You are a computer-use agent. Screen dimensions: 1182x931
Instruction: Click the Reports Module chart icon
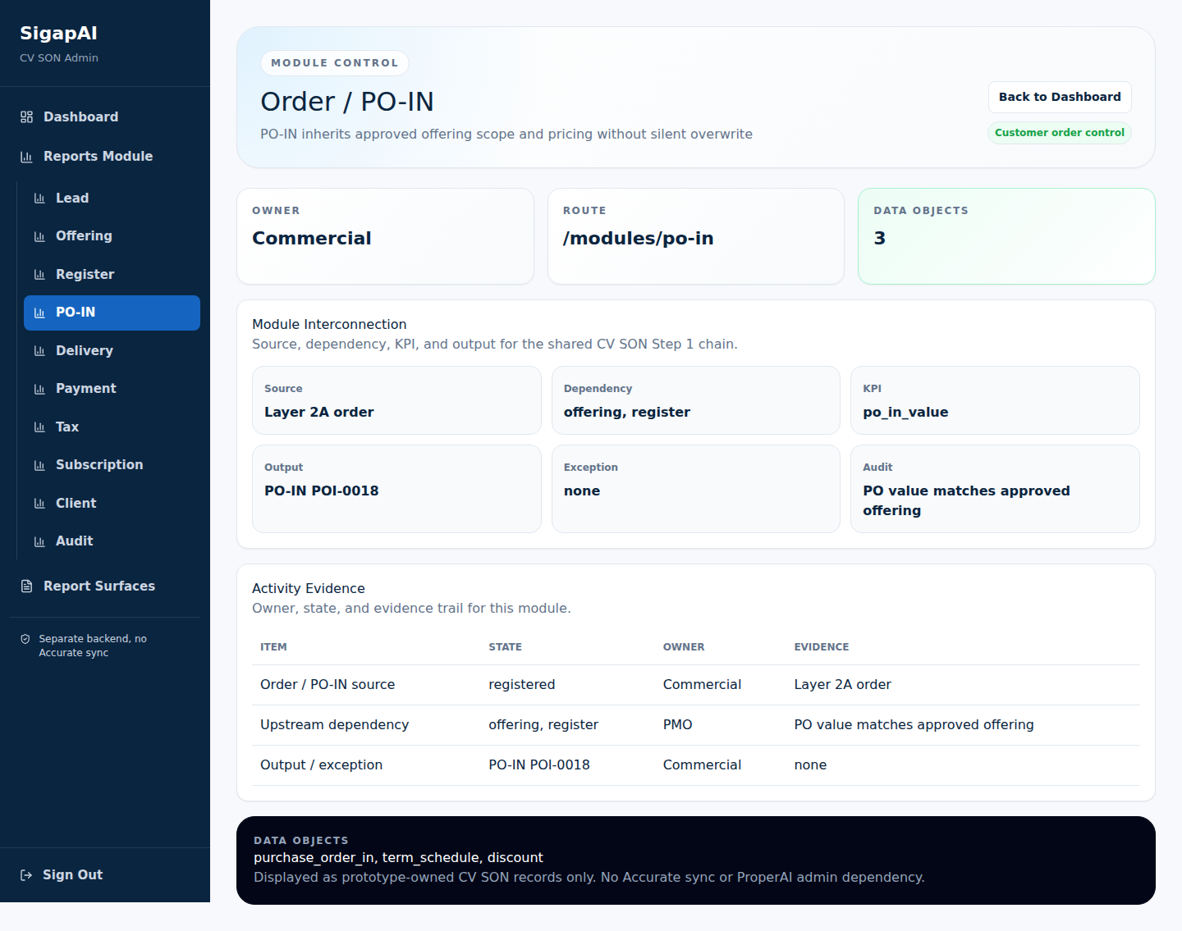click(x=26, y=157)
